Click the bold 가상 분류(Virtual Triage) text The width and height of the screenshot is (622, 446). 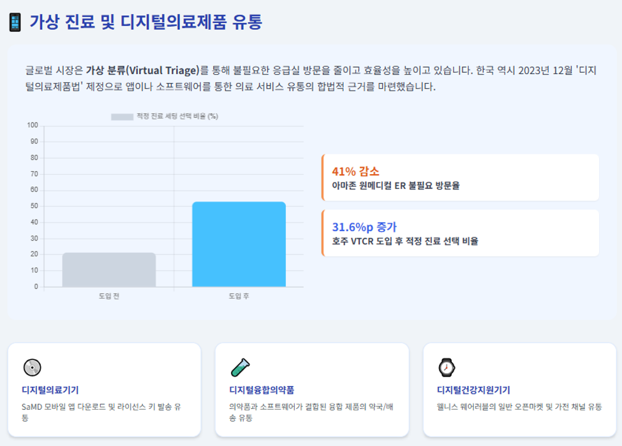coord(142,70)
